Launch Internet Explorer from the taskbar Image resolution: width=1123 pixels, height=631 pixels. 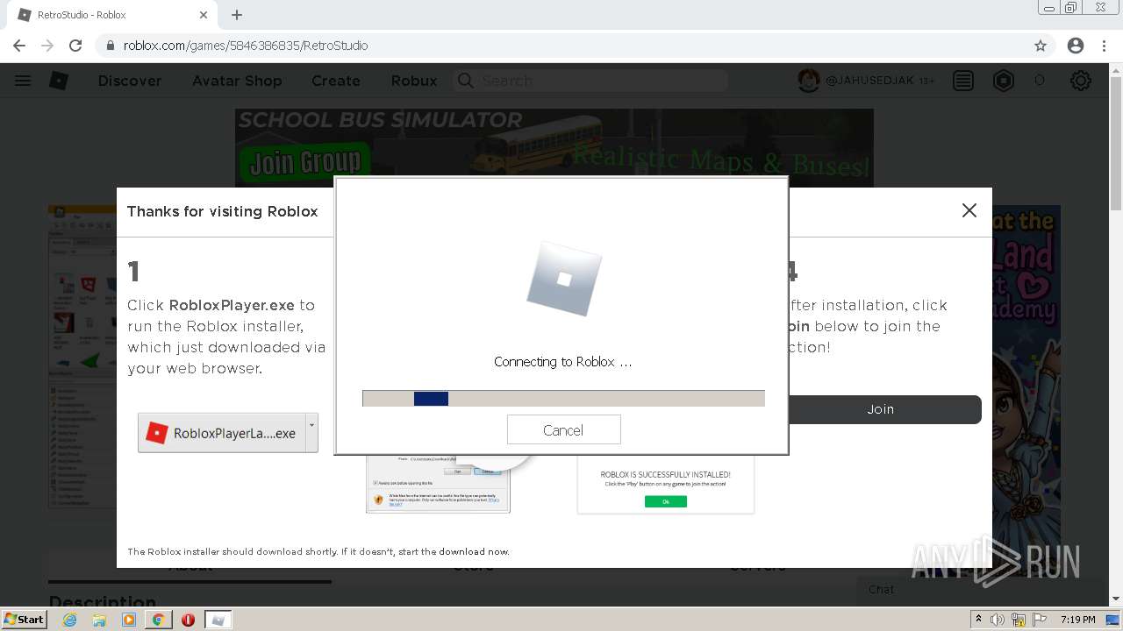69,620
